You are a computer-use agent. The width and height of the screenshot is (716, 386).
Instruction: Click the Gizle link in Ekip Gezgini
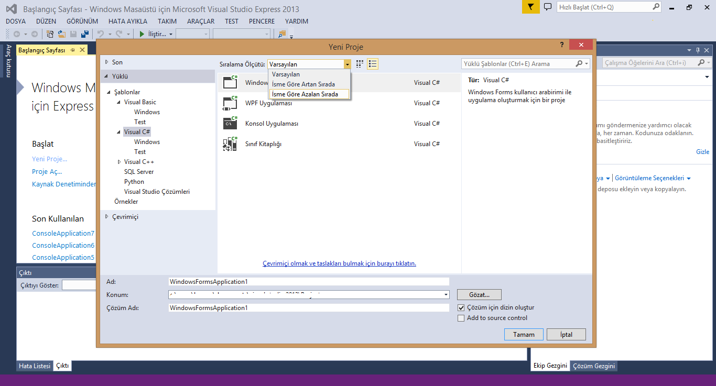(702, 152)
